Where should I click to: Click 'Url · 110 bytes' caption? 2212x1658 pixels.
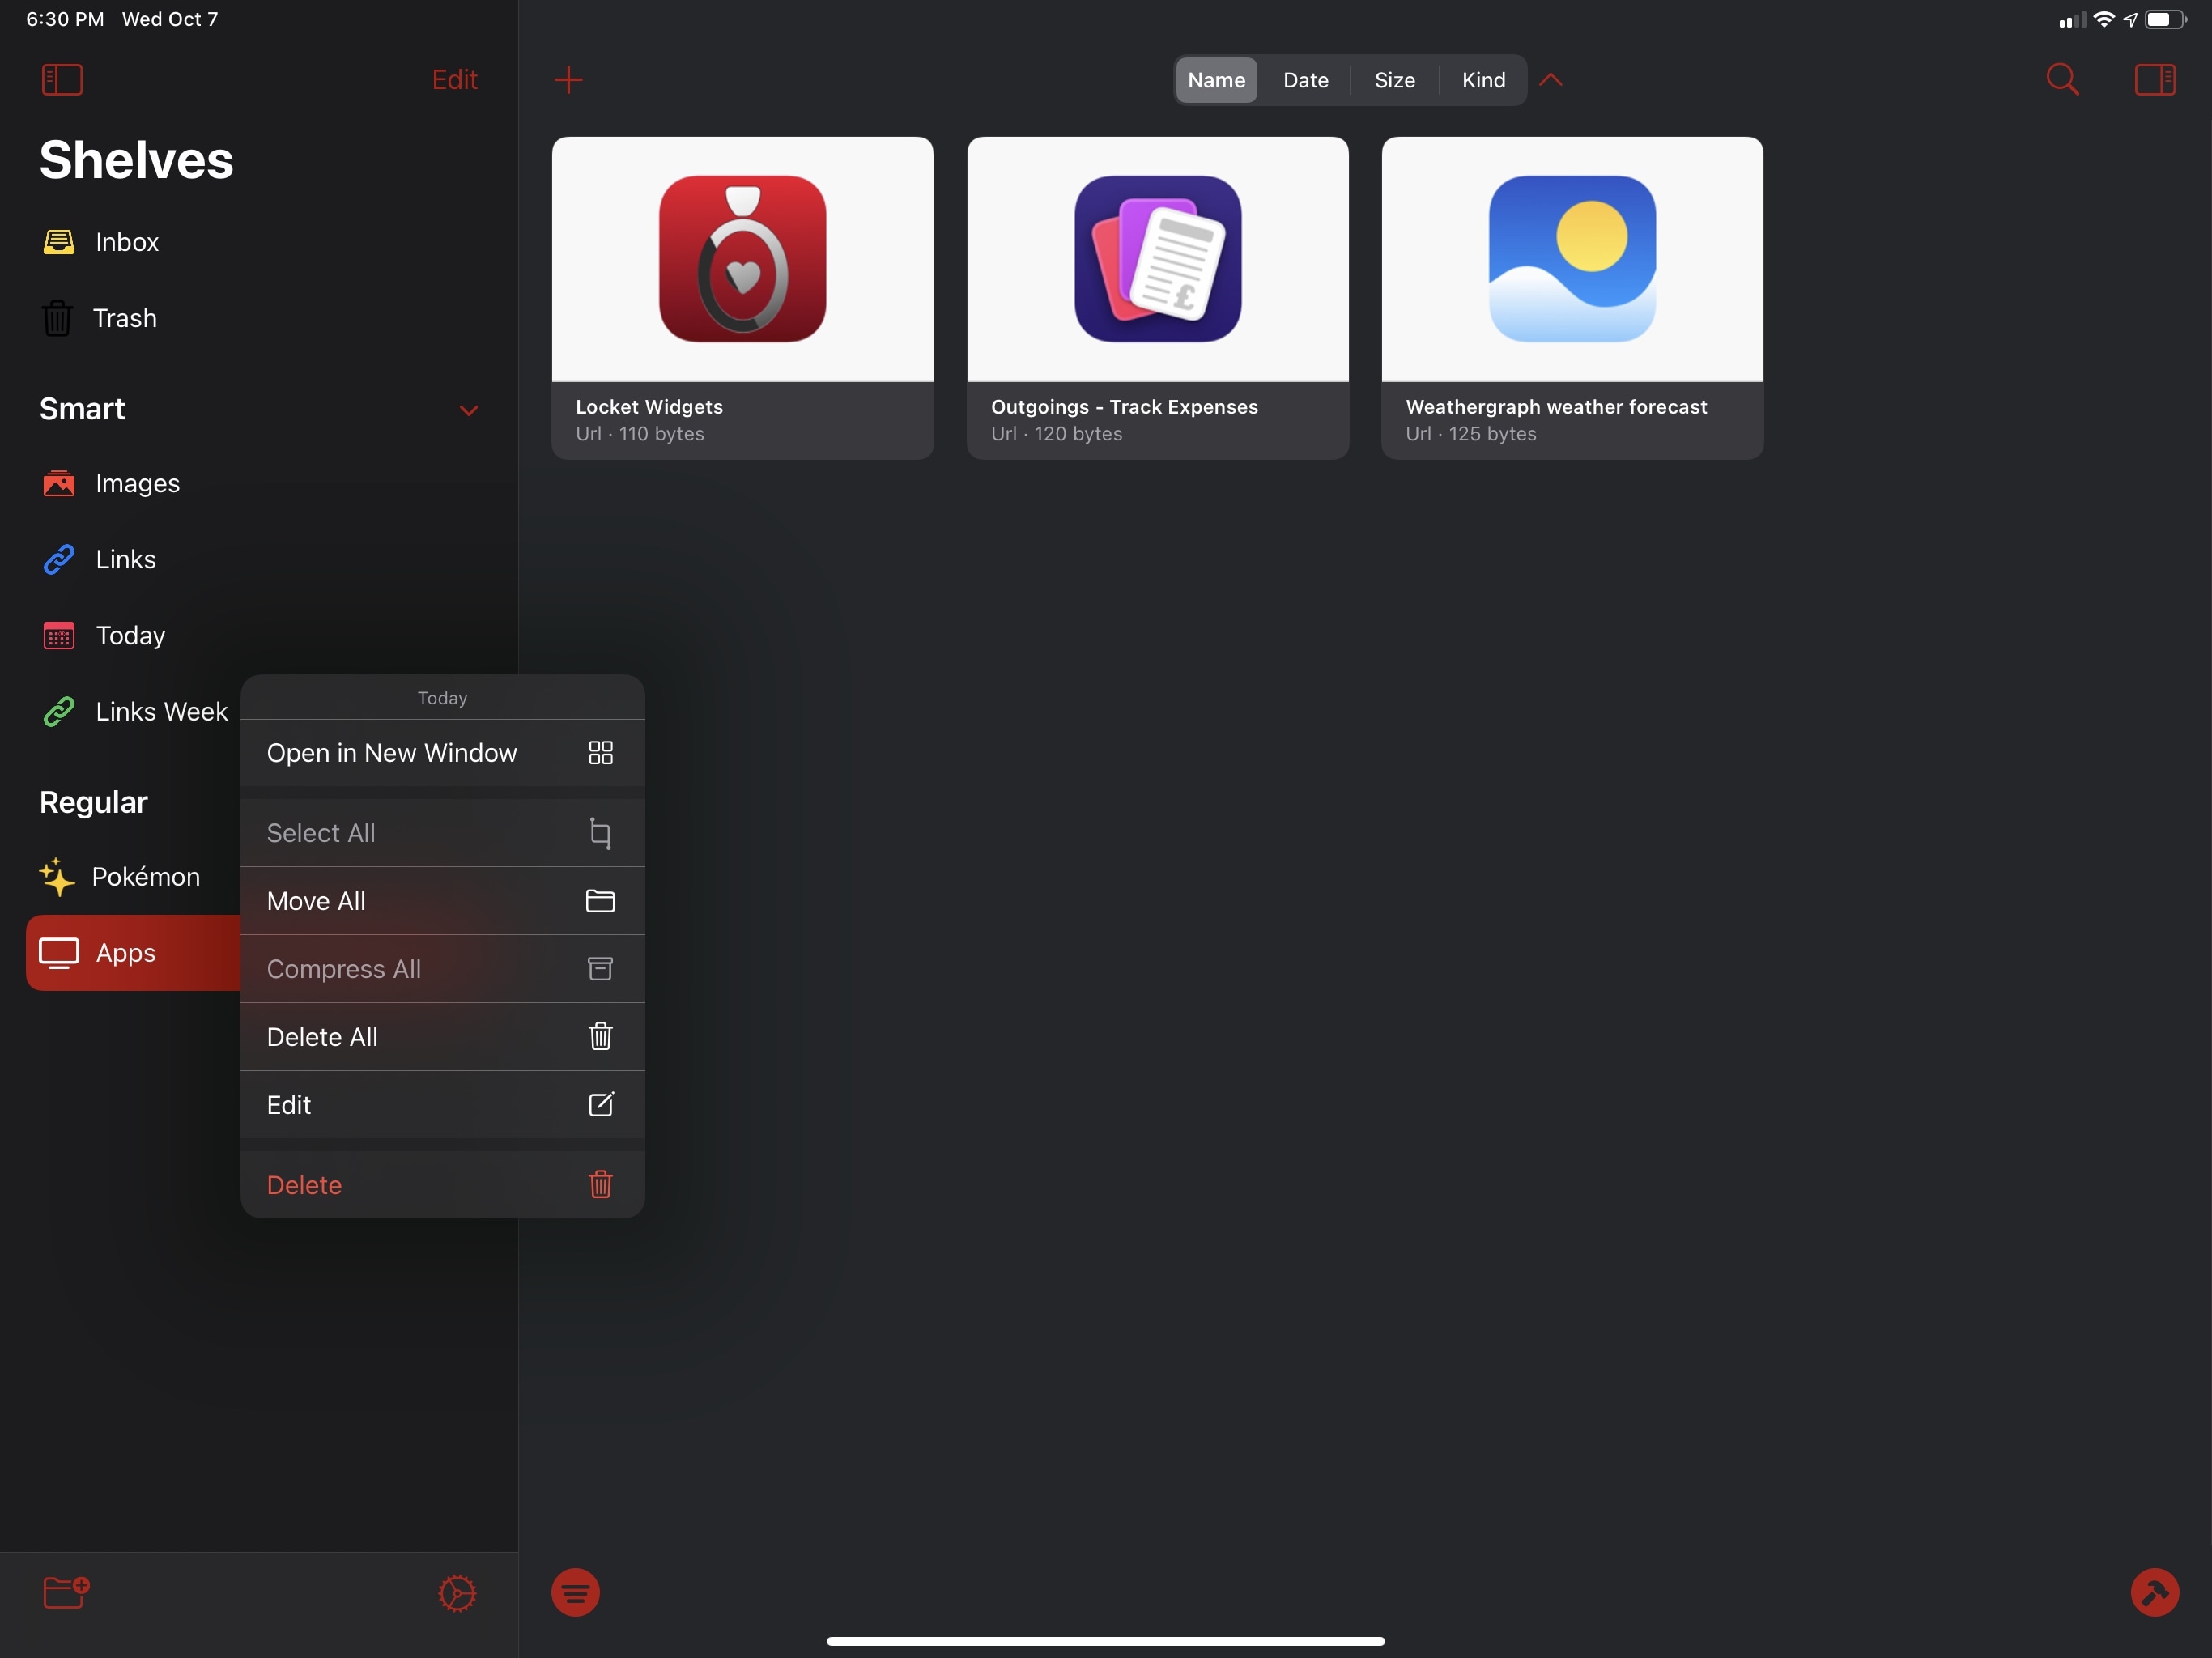(x=640, y=434)
